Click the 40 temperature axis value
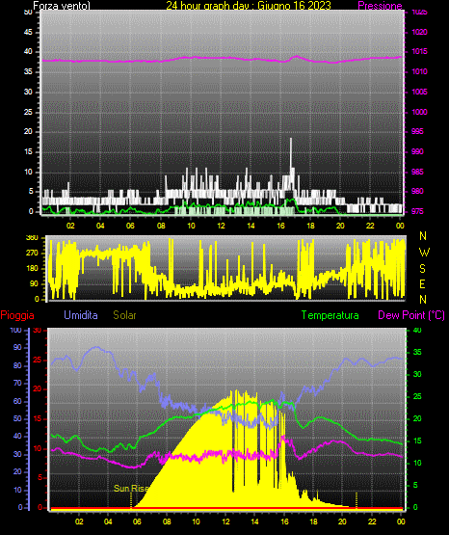The image size is (449, 535). (417, 331)
